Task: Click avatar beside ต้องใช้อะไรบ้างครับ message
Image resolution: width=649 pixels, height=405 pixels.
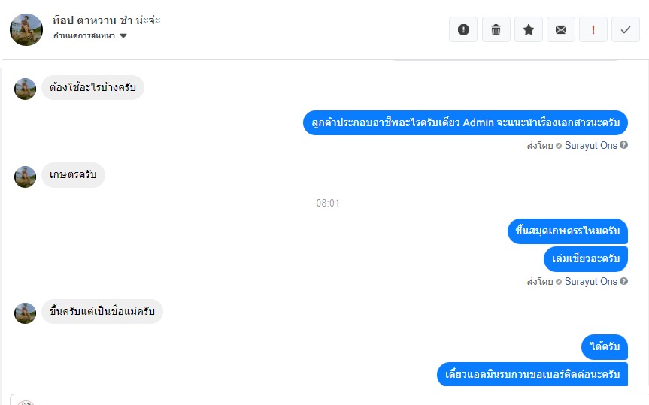Action: (26, 89)
